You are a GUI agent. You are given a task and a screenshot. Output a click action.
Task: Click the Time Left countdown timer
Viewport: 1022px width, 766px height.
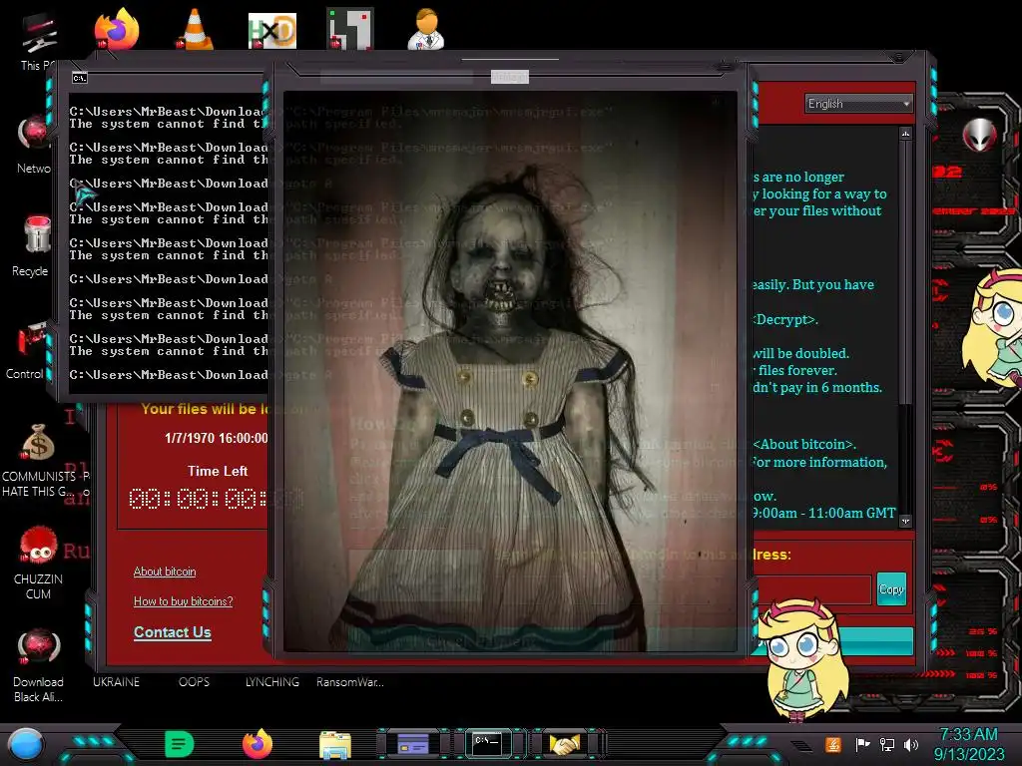coord(216,499)
